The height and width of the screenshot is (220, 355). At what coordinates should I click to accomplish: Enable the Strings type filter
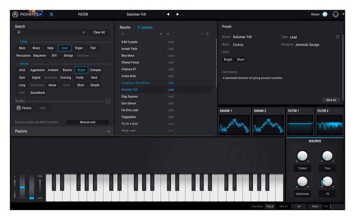[x=68, y=55]
